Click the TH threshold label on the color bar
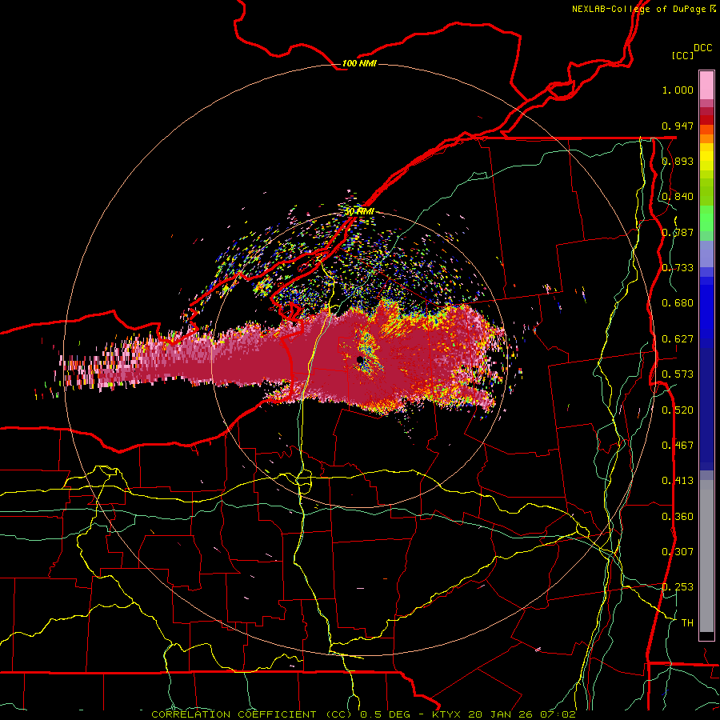 pos(687,623)
